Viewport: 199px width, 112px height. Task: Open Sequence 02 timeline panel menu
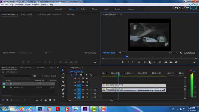pyautogui.click(x=82, y=68)
